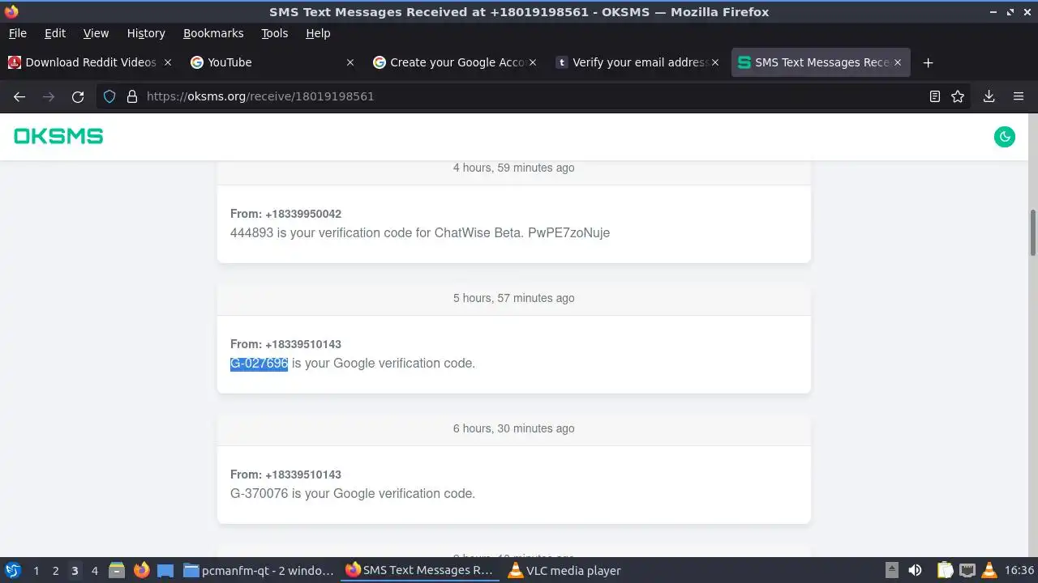The image size is (1038, 583).
Task: Open the Help menu
Action: click(318, 33)
